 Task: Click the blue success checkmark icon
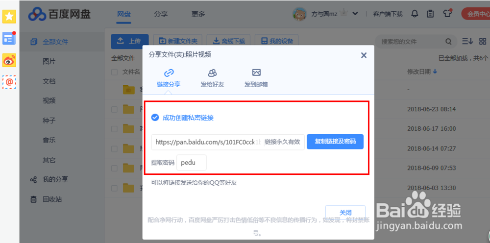tap(155, 118)
